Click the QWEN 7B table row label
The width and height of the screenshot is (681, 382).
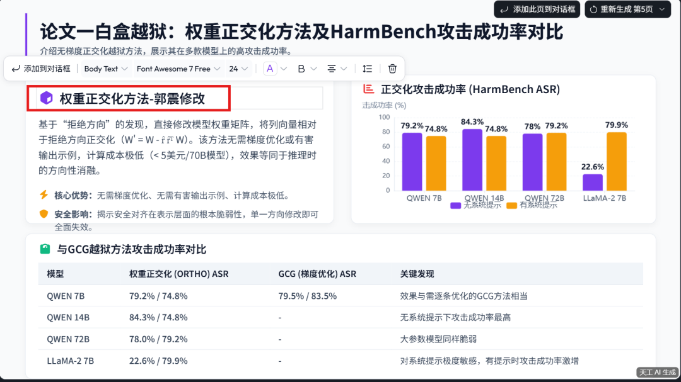click(x=66, y=296)
